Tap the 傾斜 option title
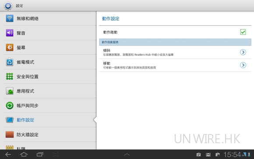This screenshot has width=254, height=159. [106, 50]
